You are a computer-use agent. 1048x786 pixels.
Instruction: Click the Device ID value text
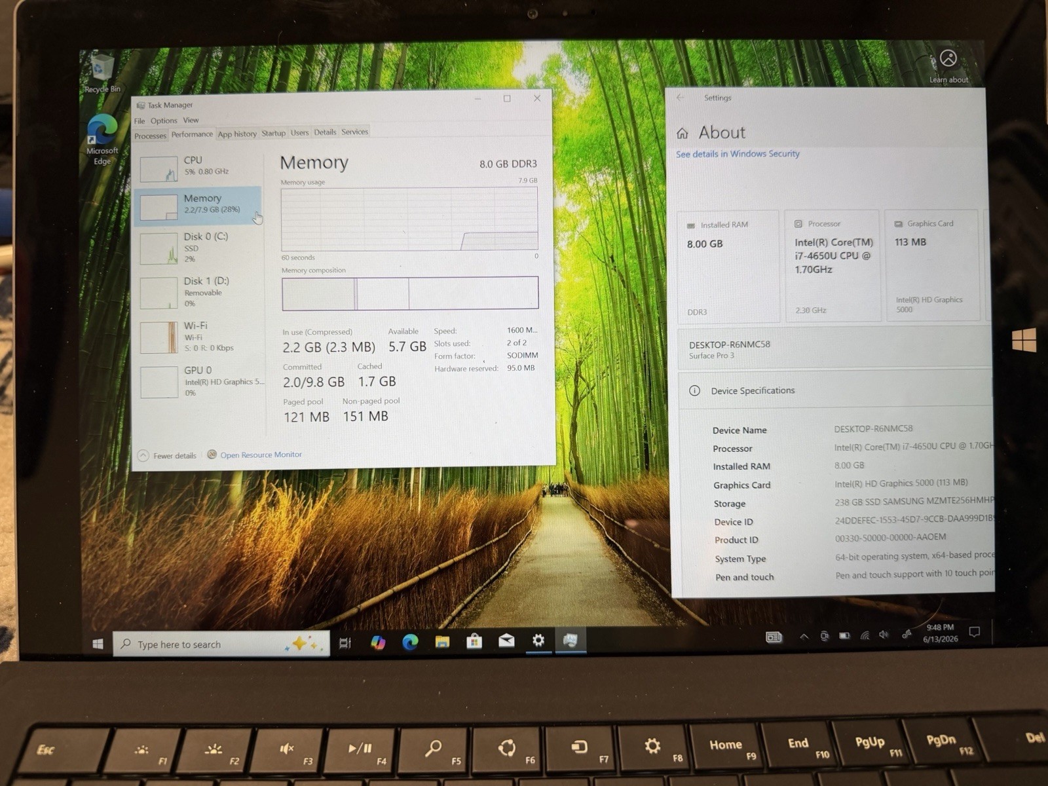(x=915, y=519)
